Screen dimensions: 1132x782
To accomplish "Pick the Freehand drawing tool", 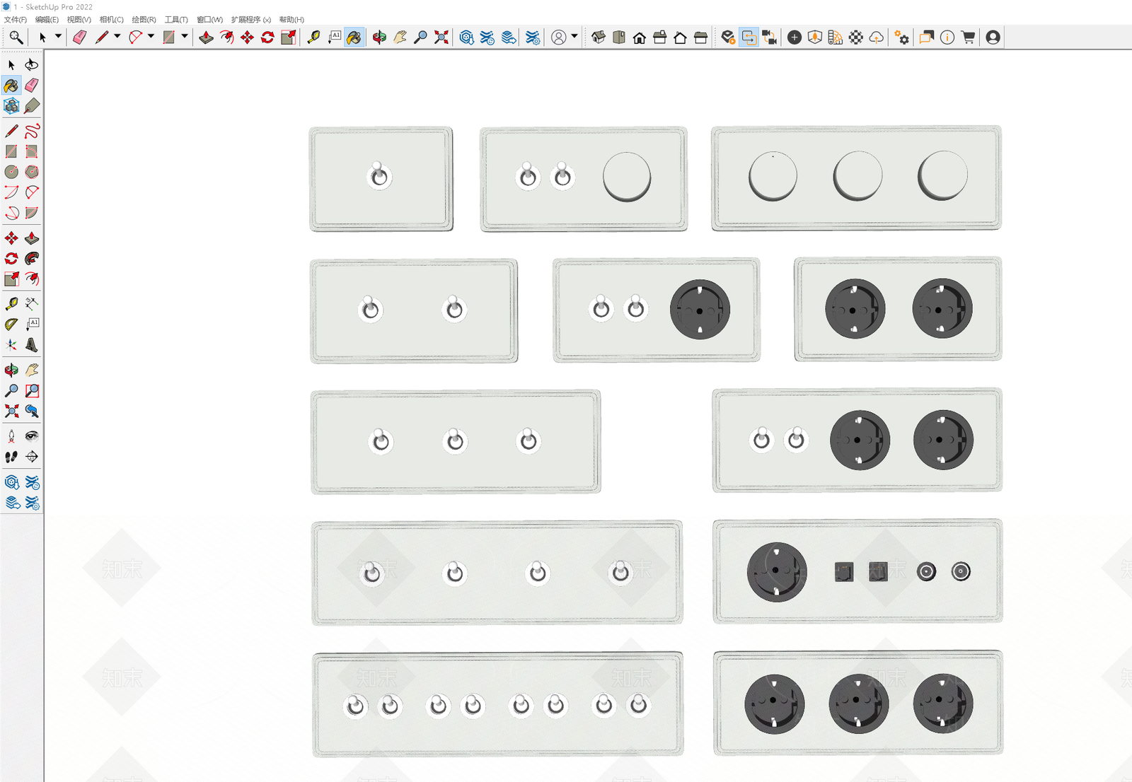I will pyautogui.click(x=32, y=132).
